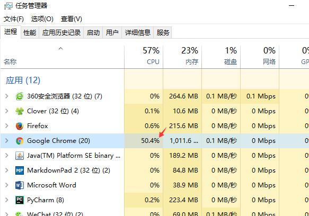This screenshot has height=216, width=309.
Task: Click the Microsoft Word icon
Action: (x=20, y=185)
